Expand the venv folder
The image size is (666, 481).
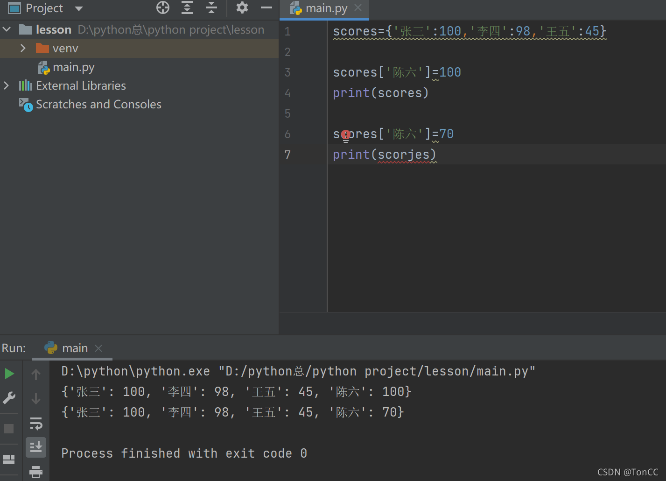pyautogui.click(x=23, y=48)
